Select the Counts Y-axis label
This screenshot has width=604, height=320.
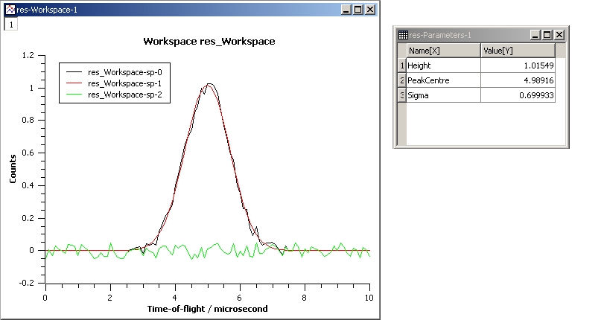coord(13,170)
